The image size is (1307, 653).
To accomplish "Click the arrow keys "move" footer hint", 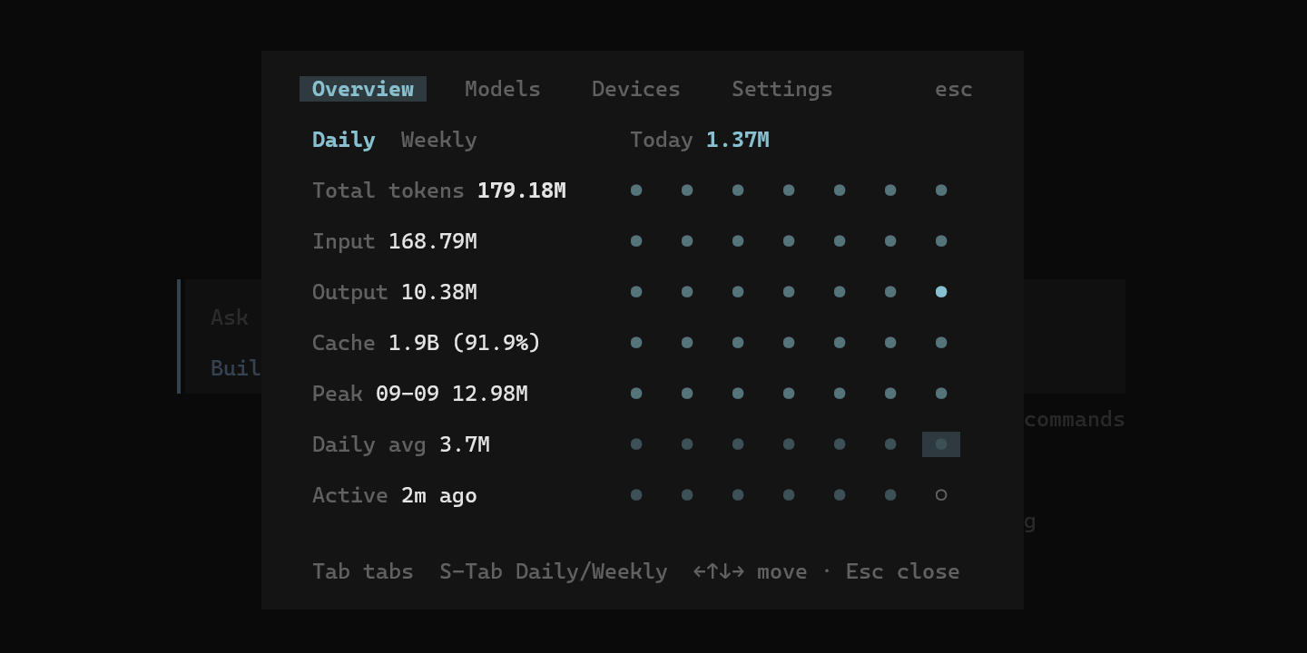I will (x=751, y=571).
